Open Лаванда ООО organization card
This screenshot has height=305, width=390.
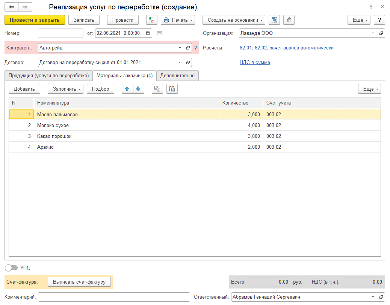coord(381,33)
